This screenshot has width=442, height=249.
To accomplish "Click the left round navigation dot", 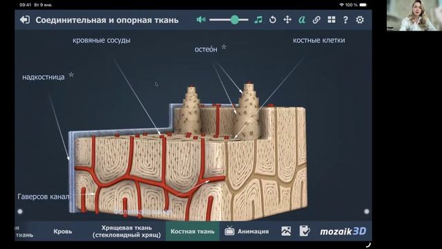I will [x=20, y=212].
